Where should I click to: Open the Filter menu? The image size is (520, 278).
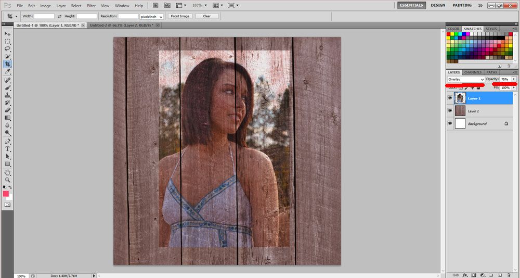point(92,6)
